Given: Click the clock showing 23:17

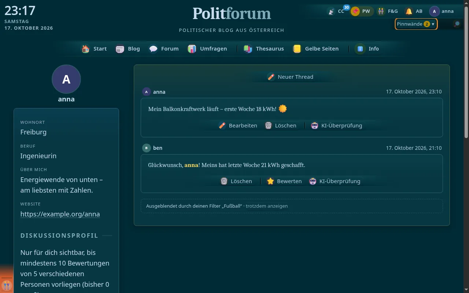Looking at the screenshot, I should pyautogui.click(x=20, y=11).
